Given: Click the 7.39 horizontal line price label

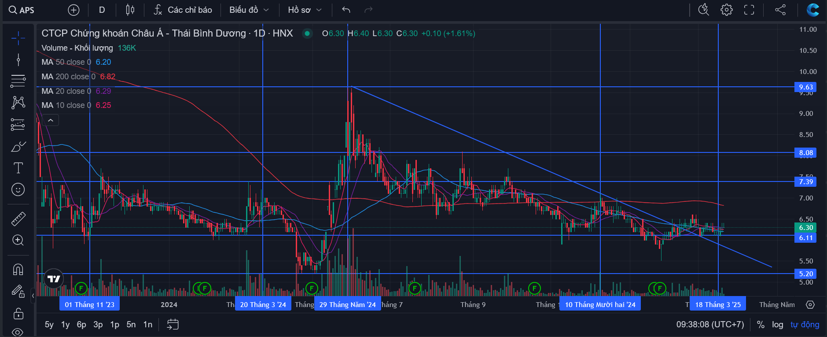Looking at the screenshot, I should click(805, 181).
